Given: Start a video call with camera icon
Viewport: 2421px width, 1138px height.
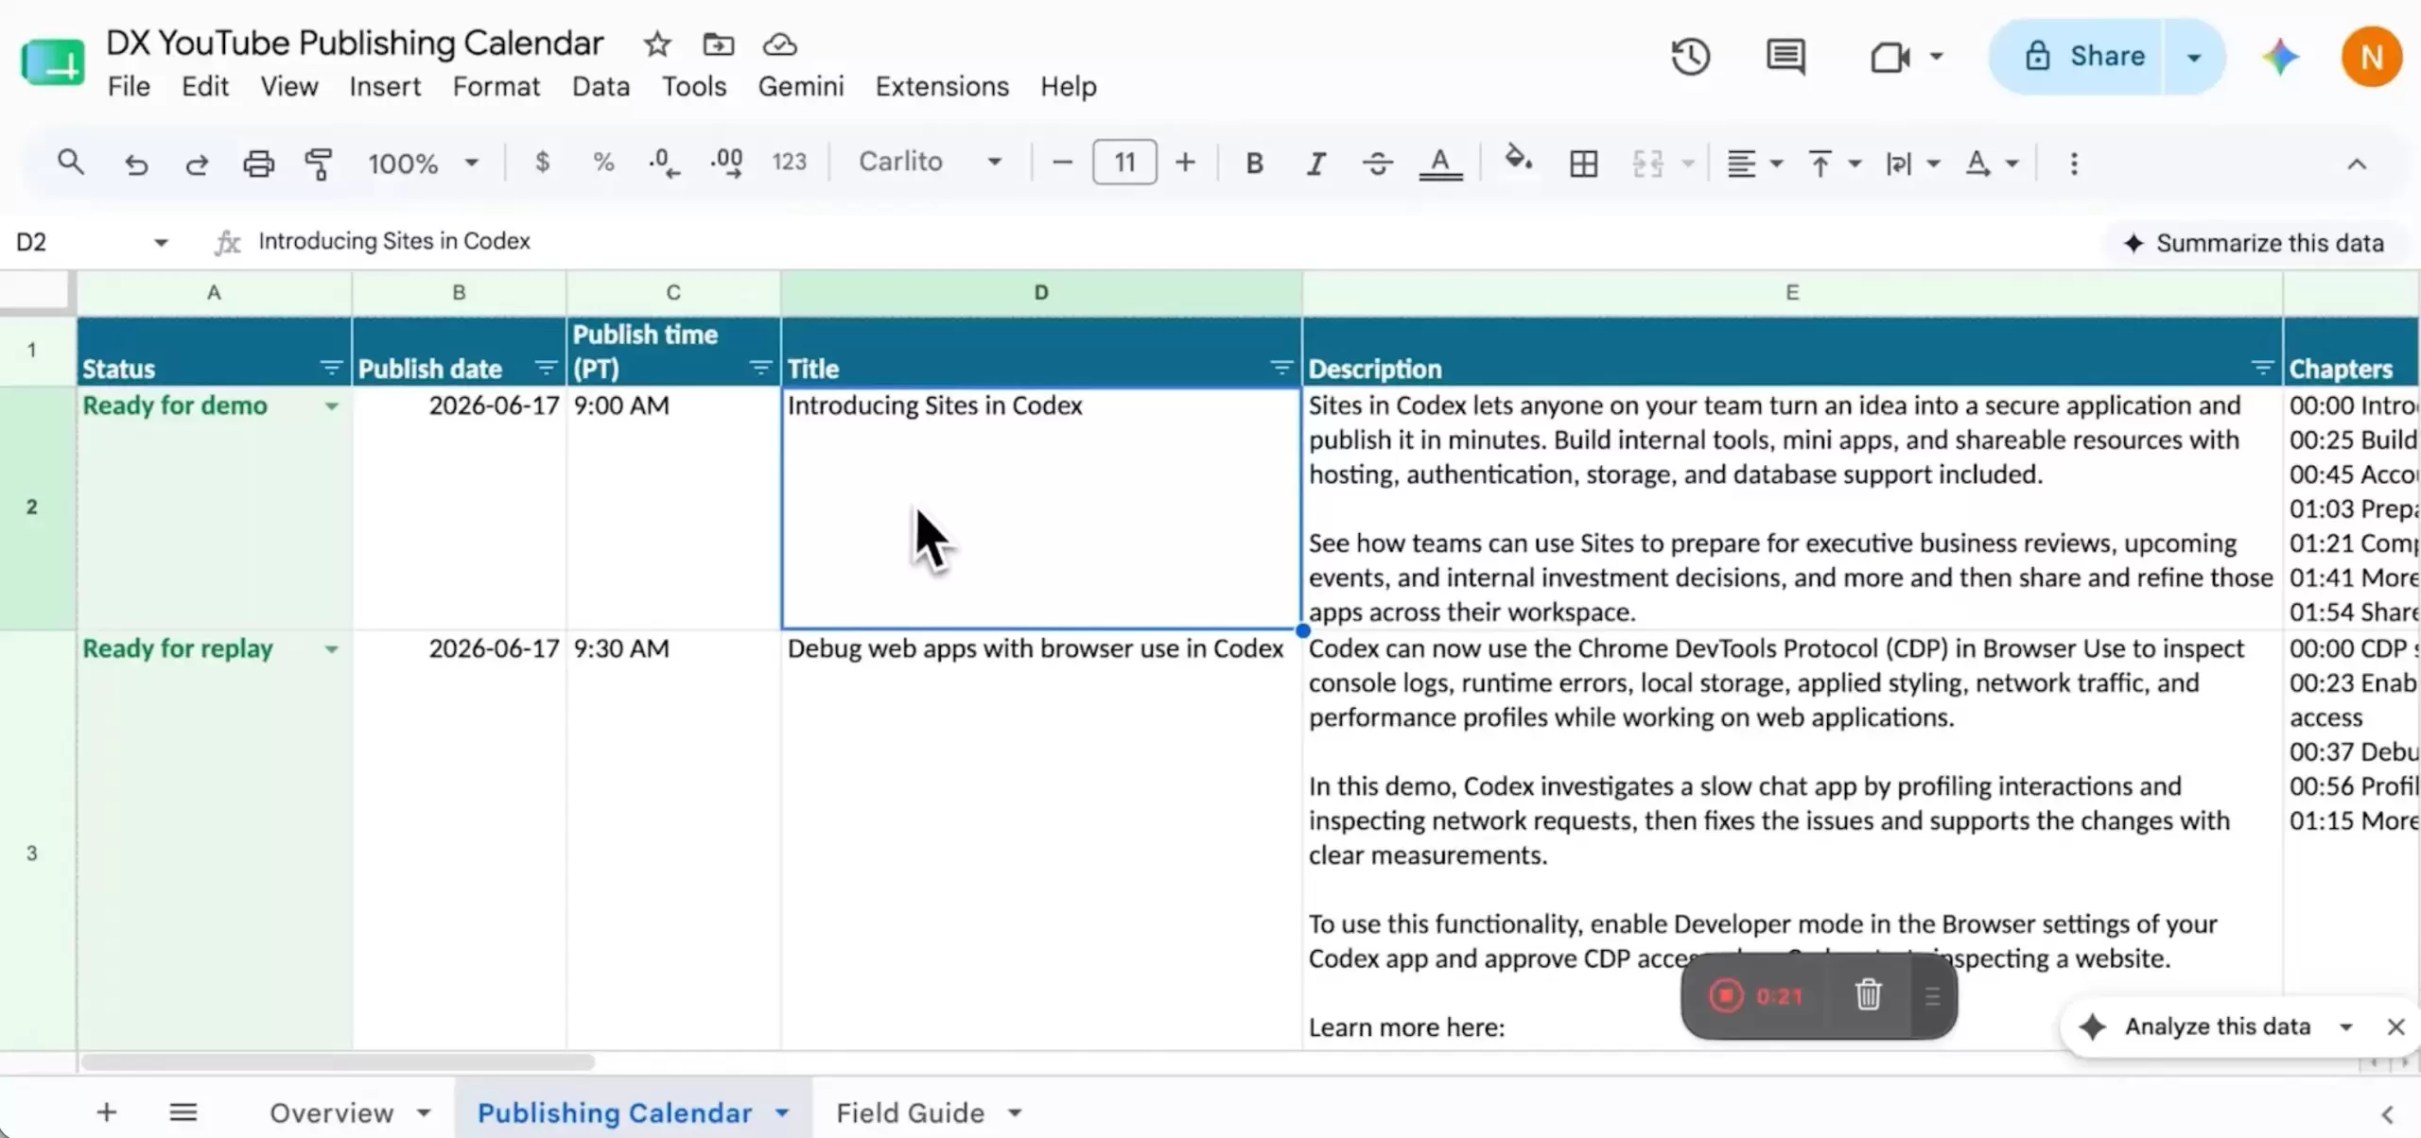Looking at the screenshot, I should coord(1890,57).
